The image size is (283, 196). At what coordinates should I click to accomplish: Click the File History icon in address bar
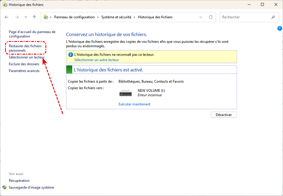[46, 17]
